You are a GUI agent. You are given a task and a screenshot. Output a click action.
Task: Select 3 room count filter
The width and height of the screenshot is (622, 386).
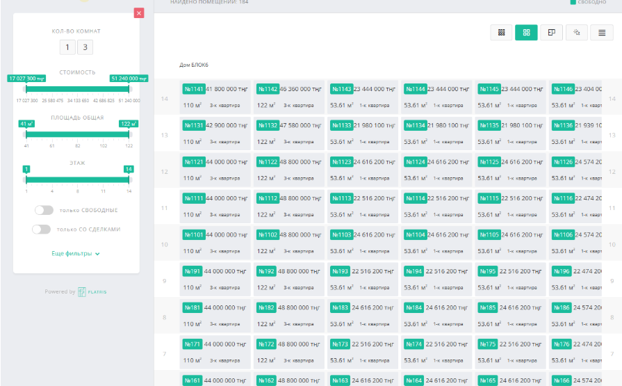[85, 47]
